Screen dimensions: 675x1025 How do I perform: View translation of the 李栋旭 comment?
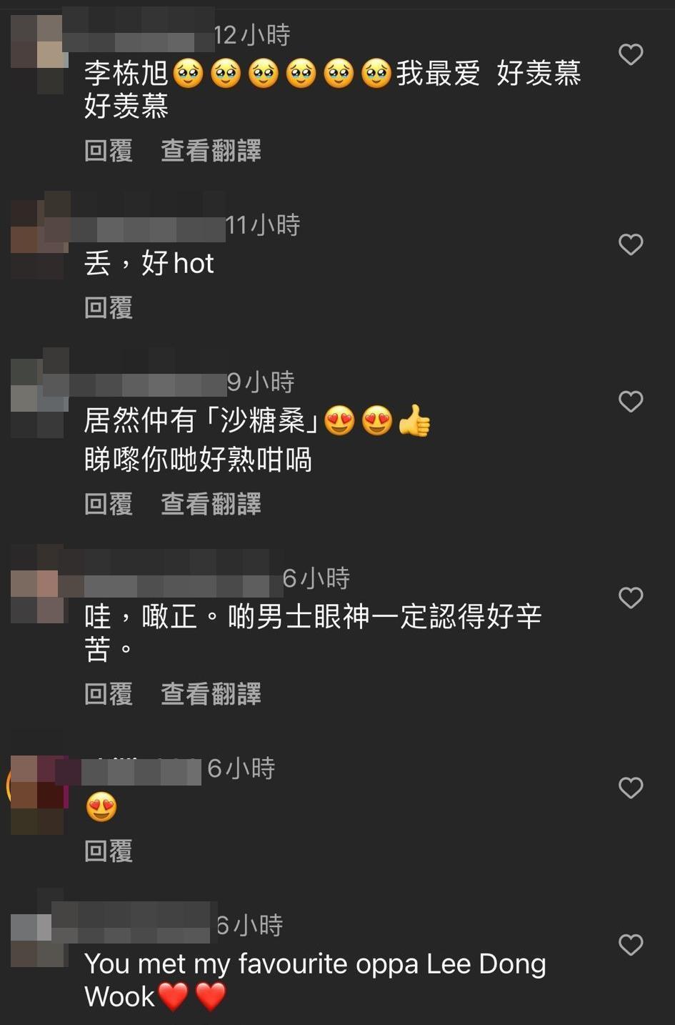211,151
